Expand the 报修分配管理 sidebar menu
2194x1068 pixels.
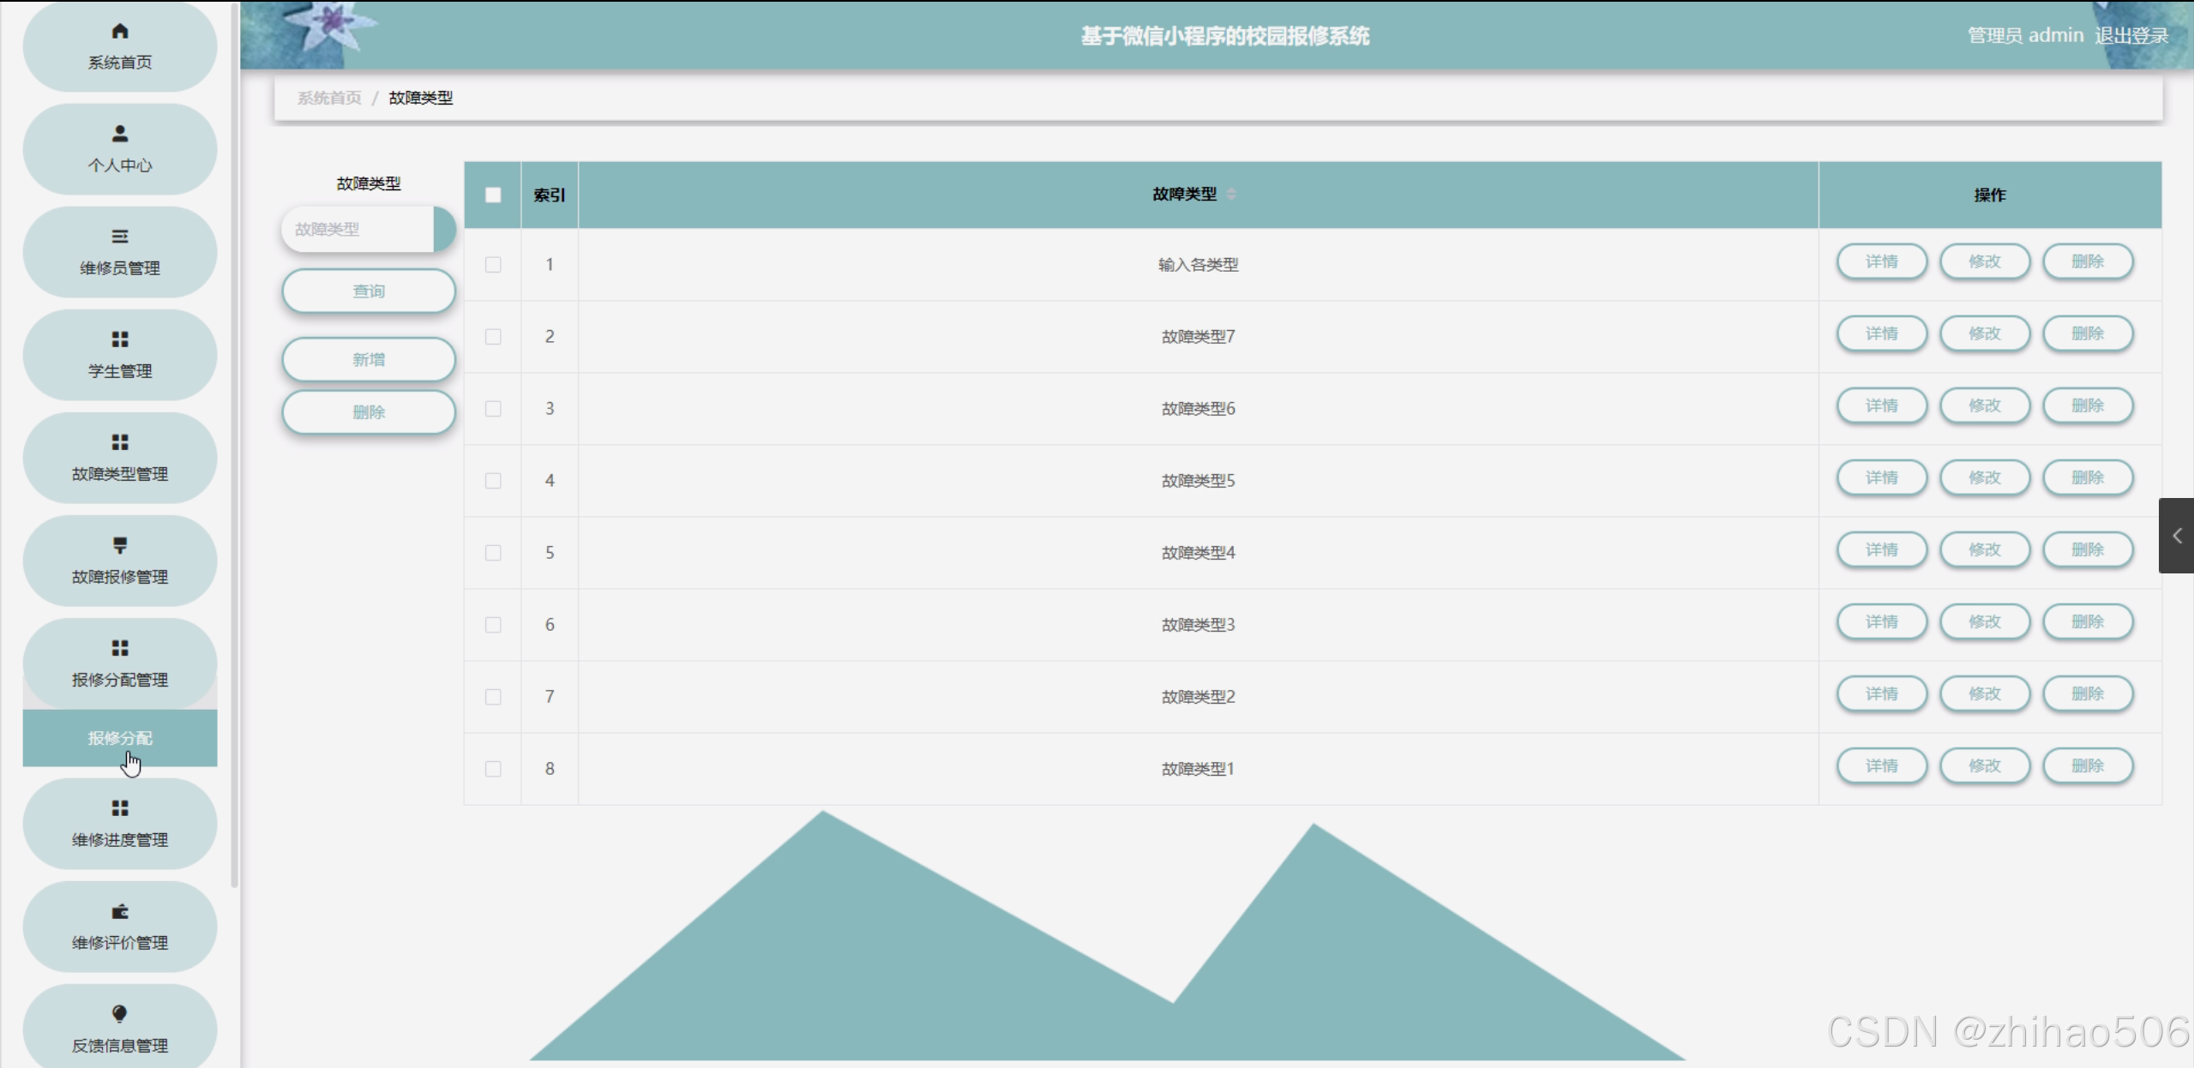(120, 663)
